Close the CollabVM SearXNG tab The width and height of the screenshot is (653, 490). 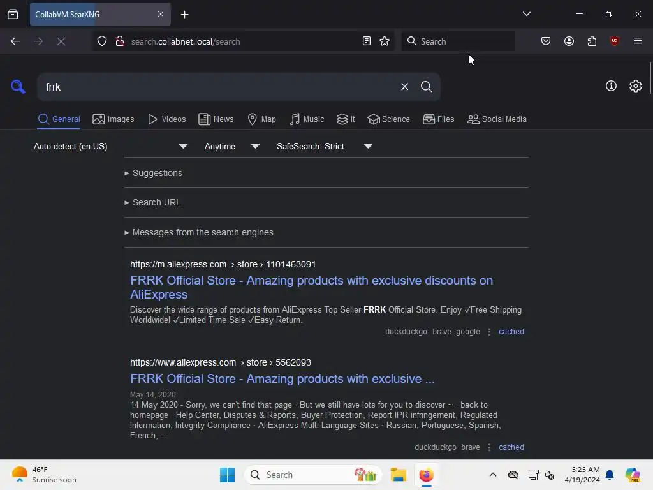pyautogui.click(x=161, y=14)
